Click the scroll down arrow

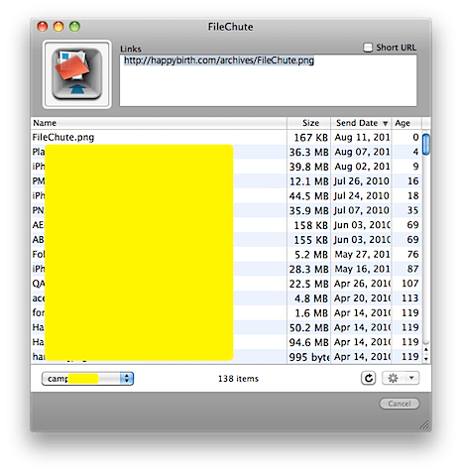[x=426, y=359]
